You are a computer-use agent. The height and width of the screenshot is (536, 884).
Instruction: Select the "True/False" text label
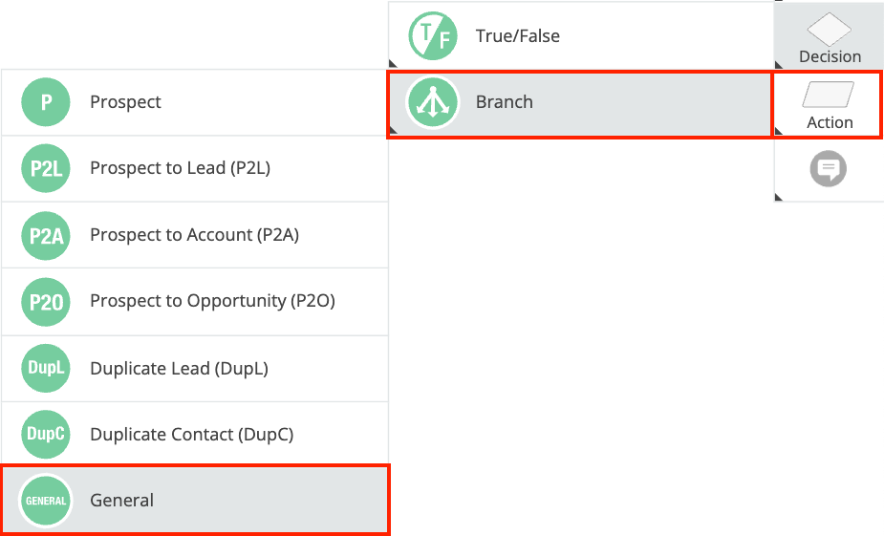tap(517, 36)
